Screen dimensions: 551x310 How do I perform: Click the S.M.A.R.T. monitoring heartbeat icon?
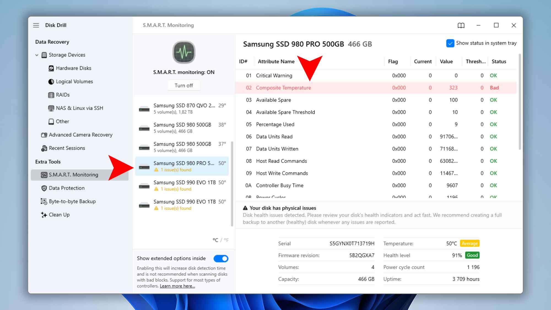pyautogui.click(x=183, y=52)
